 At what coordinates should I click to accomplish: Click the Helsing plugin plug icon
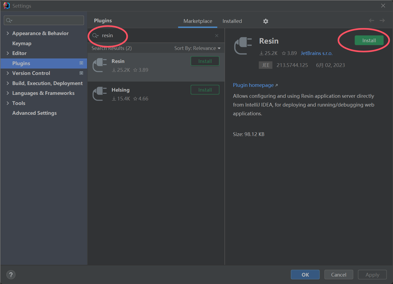pyautogui.click(x=100, y=94)
